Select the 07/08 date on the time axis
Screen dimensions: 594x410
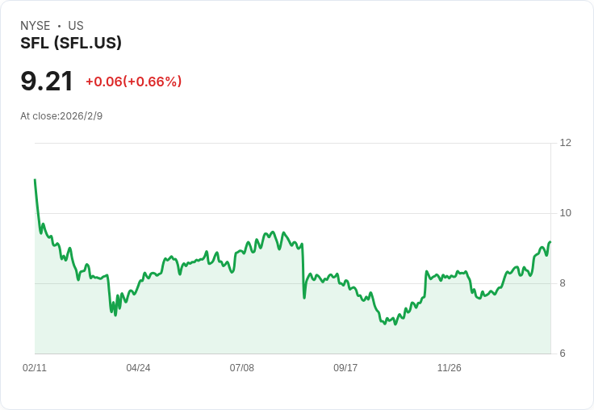tap(241, 368)
